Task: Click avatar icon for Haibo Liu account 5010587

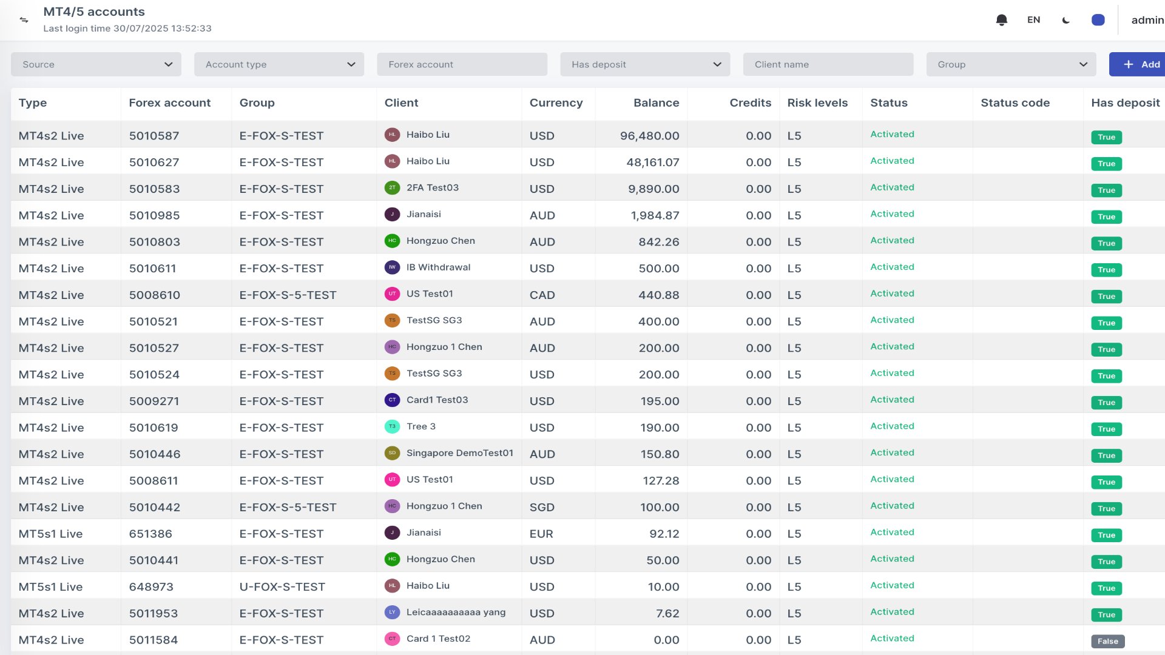Action: [392, 135]
